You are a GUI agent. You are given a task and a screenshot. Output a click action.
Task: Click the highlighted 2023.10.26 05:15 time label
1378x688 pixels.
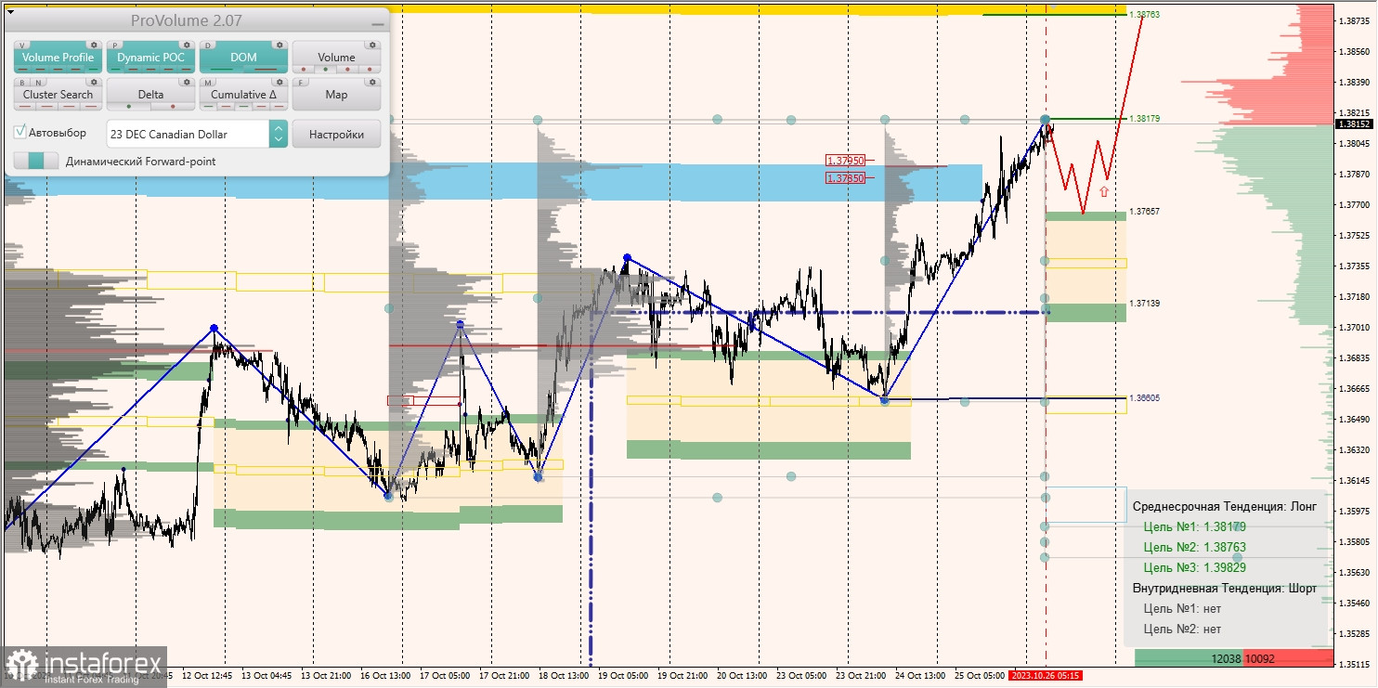point(1046,675)
